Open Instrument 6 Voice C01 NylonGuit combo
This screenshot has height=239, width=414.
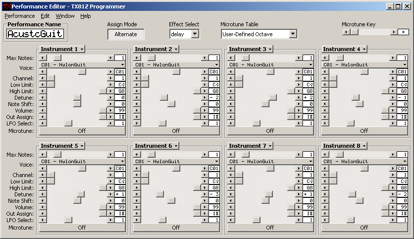click(x=176, y=162)
